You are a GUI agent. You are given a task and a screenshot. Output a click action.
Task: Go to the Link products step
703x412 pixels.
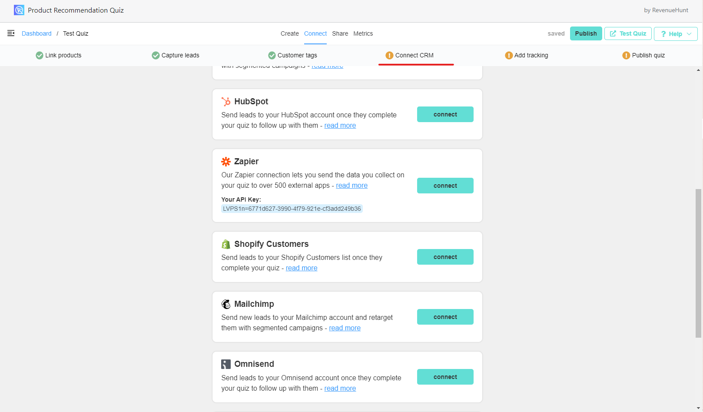(59, 55)
